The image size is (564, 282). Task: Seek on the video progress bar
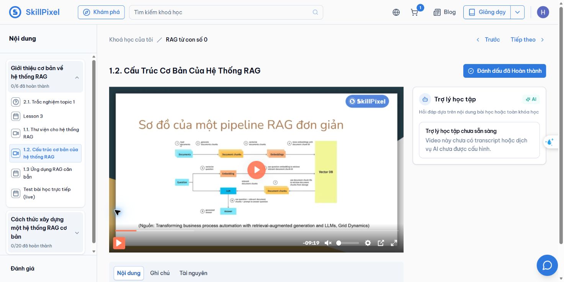257,231
